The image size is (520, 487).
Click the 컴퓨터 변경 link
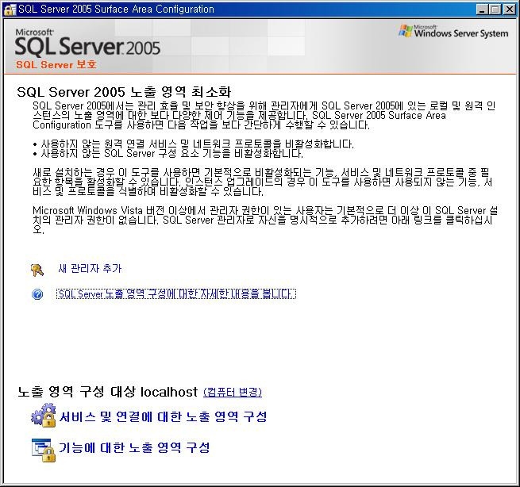point(233,393)
